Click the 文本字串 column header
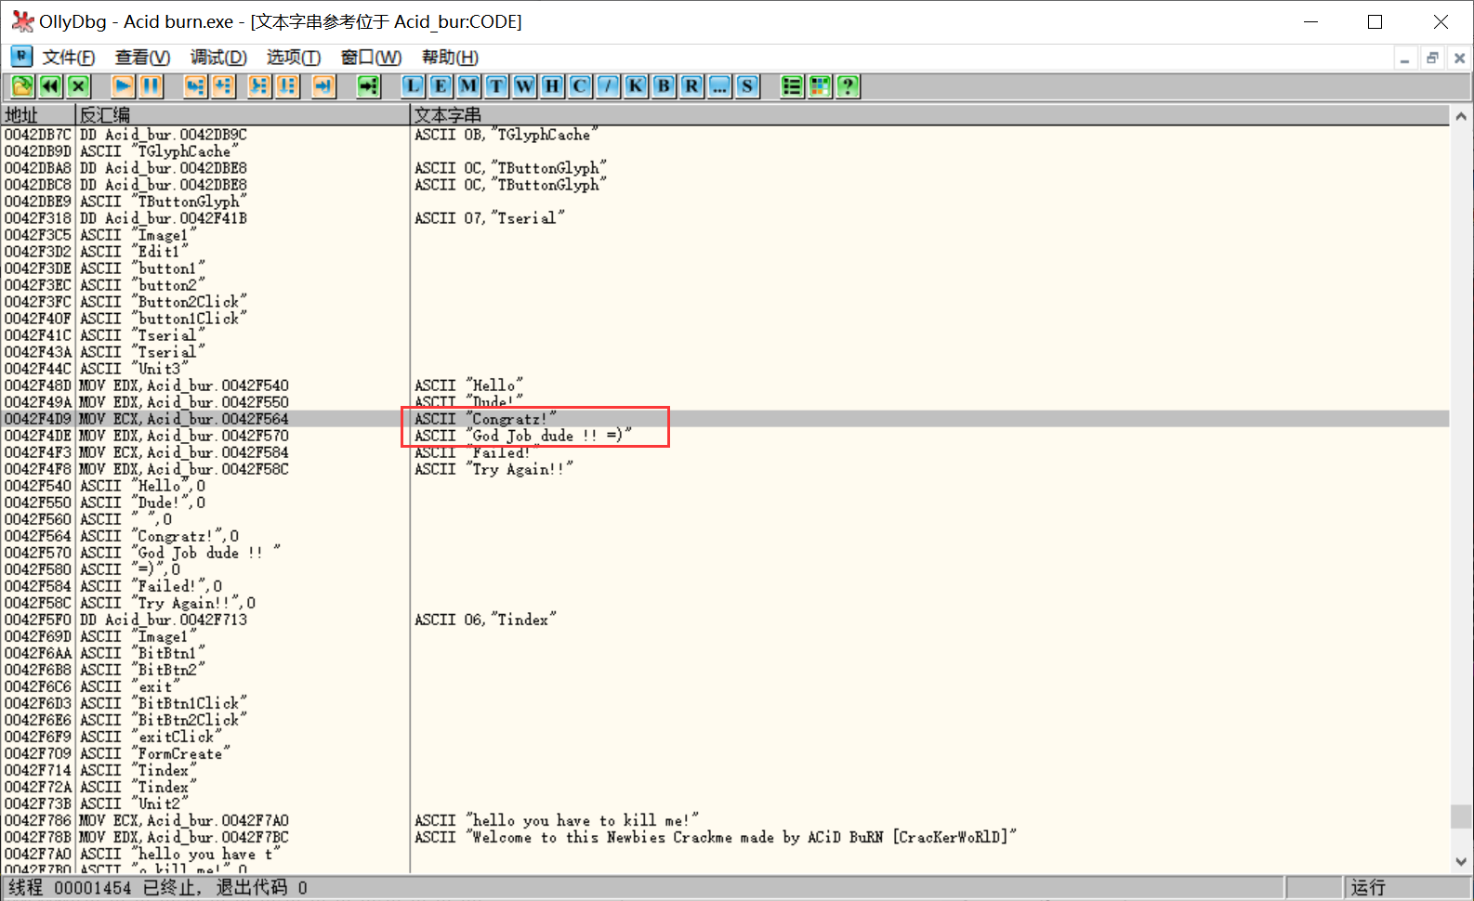The height and width of the screenshot is (901, 1474). click(x=929, y=115)
